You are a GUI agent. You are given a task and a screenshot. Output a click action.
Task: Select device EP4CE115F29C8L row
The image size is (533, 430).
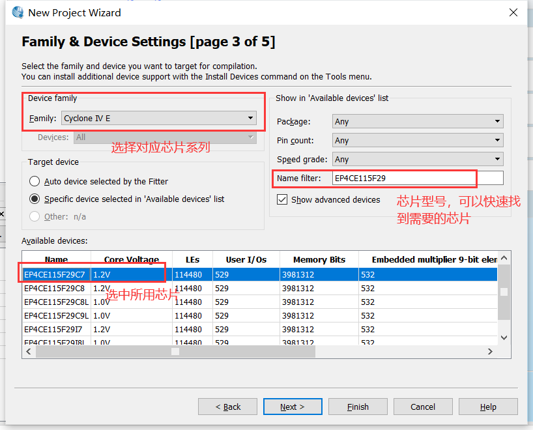tap(260, 302)
